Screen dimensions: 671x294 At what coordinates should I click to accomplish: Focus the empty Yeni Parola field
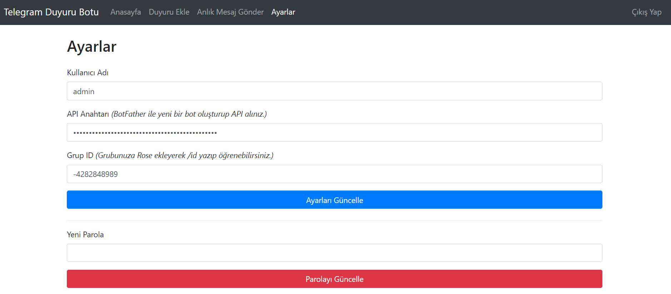(334, 253)
